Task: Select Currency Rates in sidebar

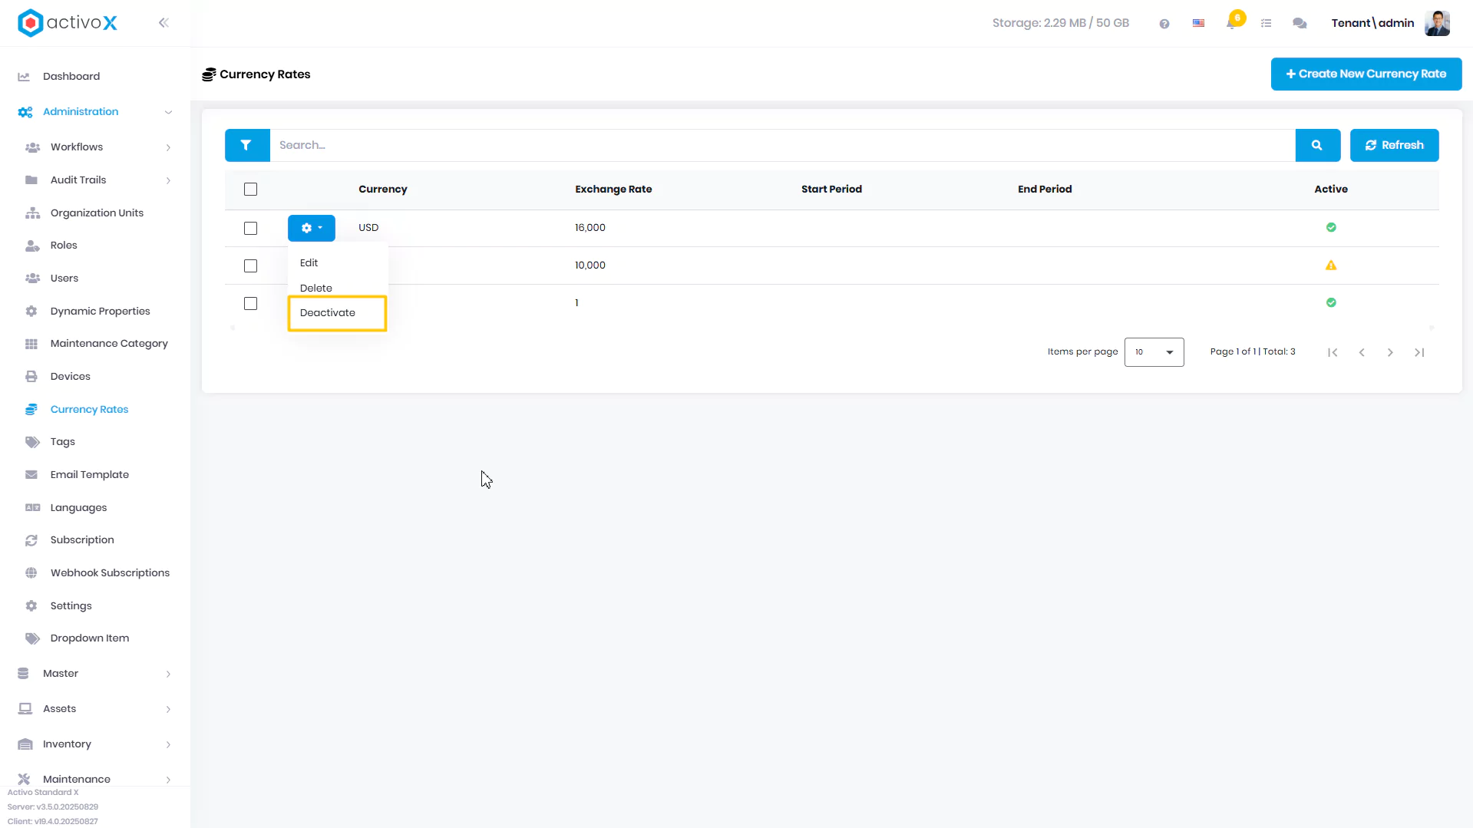Action: (x=89, y=410)
